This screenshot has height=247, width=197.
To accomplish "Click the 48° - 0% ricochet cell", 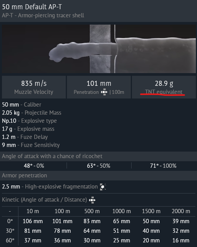I will [x=34, y=166].
